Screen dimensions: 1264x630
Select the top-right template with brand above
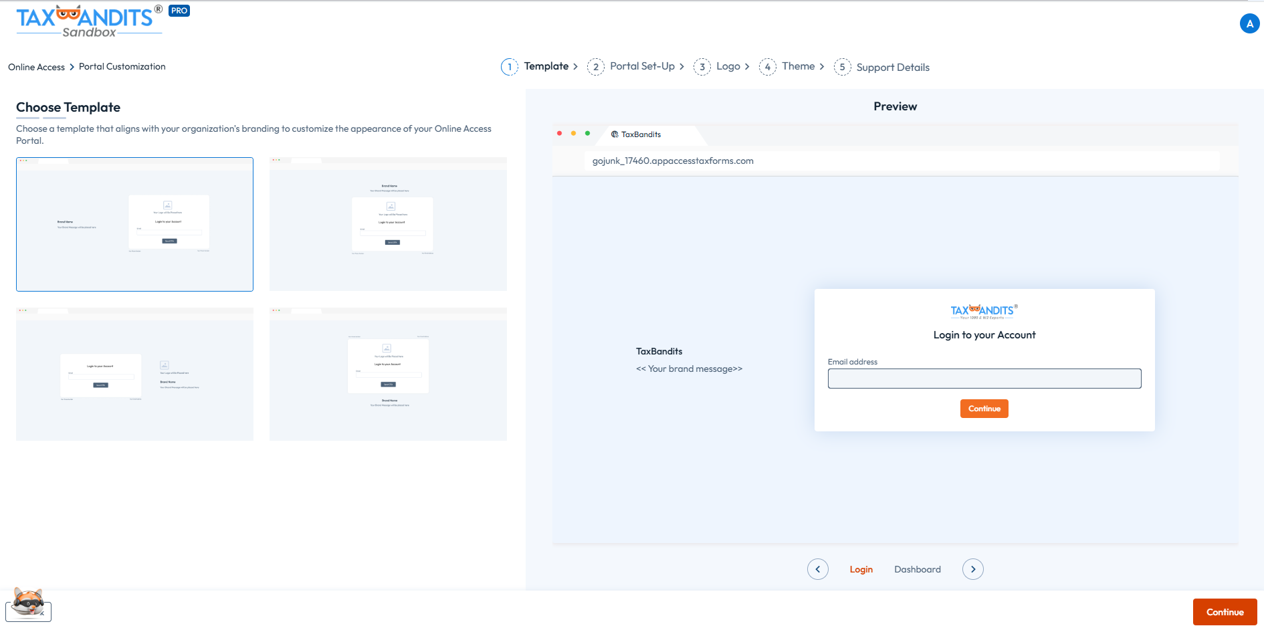(388, 224)
